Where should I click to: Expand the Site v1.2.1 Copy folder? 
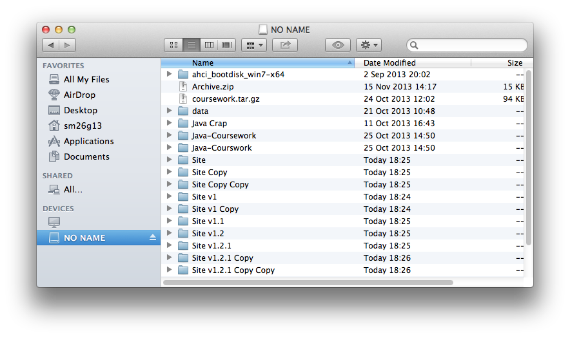[x=169, y=258]
